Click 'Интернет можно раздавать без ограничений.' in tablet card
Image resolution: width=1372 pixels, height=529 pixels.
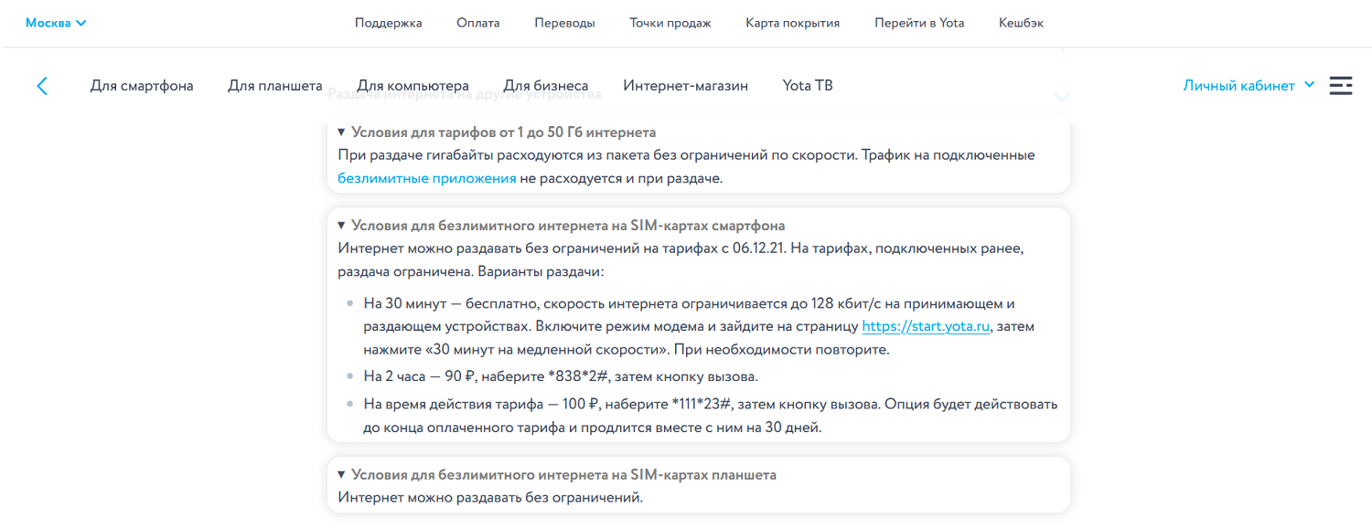click(x=490, y=498)
